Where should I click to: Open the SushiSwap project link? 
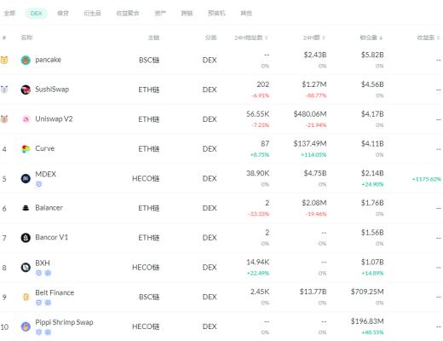point(52,90)
